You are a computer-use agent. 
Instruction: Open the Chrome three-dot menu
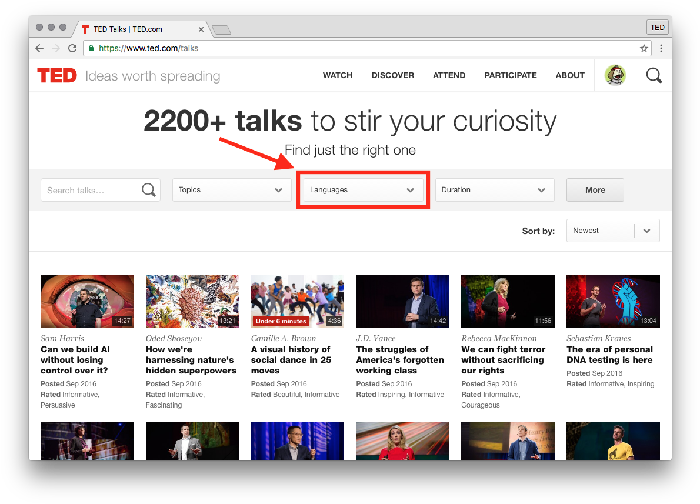661,48
